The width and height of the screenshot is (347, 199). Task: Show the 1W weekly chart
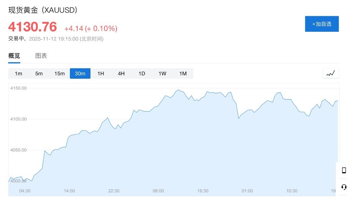162,73
